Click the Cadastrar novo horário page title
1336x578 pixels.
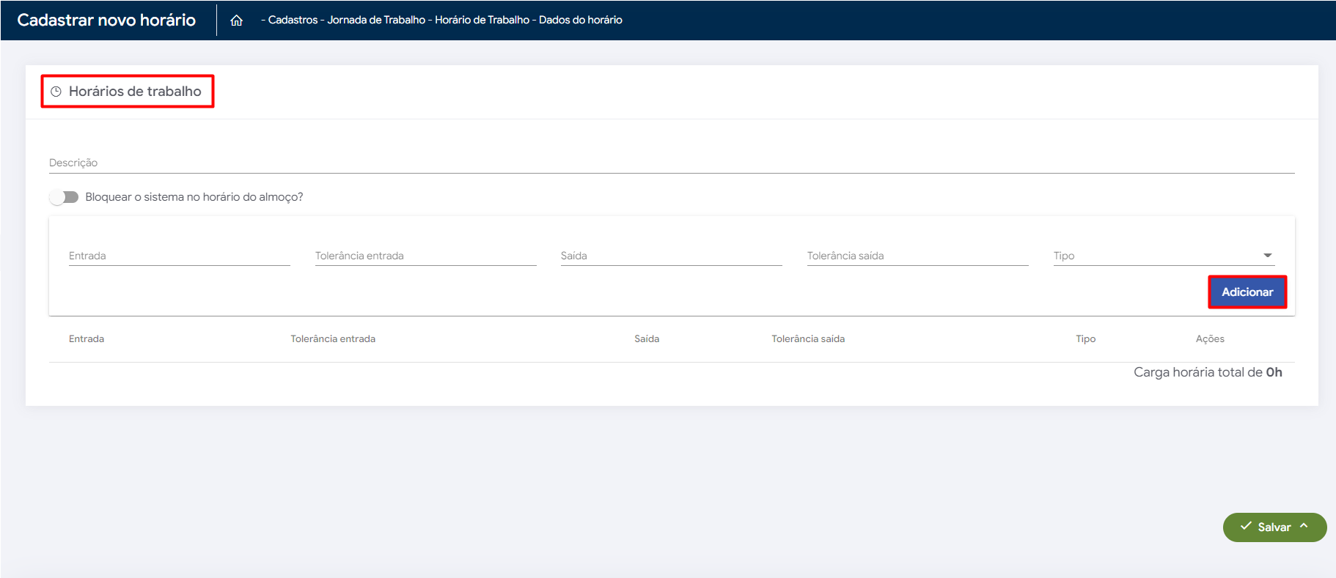106,20
